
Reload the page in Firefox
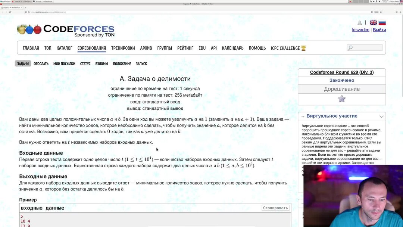pos(10,12)
